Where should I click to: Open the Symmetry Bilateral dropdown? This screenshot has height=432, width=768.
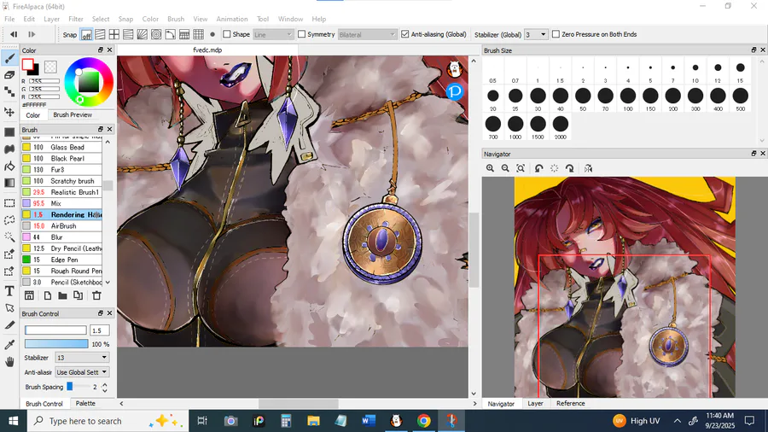pos(367,34)
